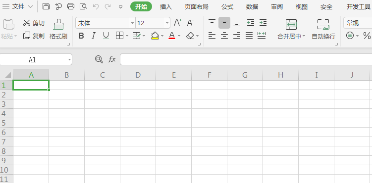The width and height of the screenshot is (372, 183).
Task: Click the Paste (粘贴) icon
Action: coord(8,24)
